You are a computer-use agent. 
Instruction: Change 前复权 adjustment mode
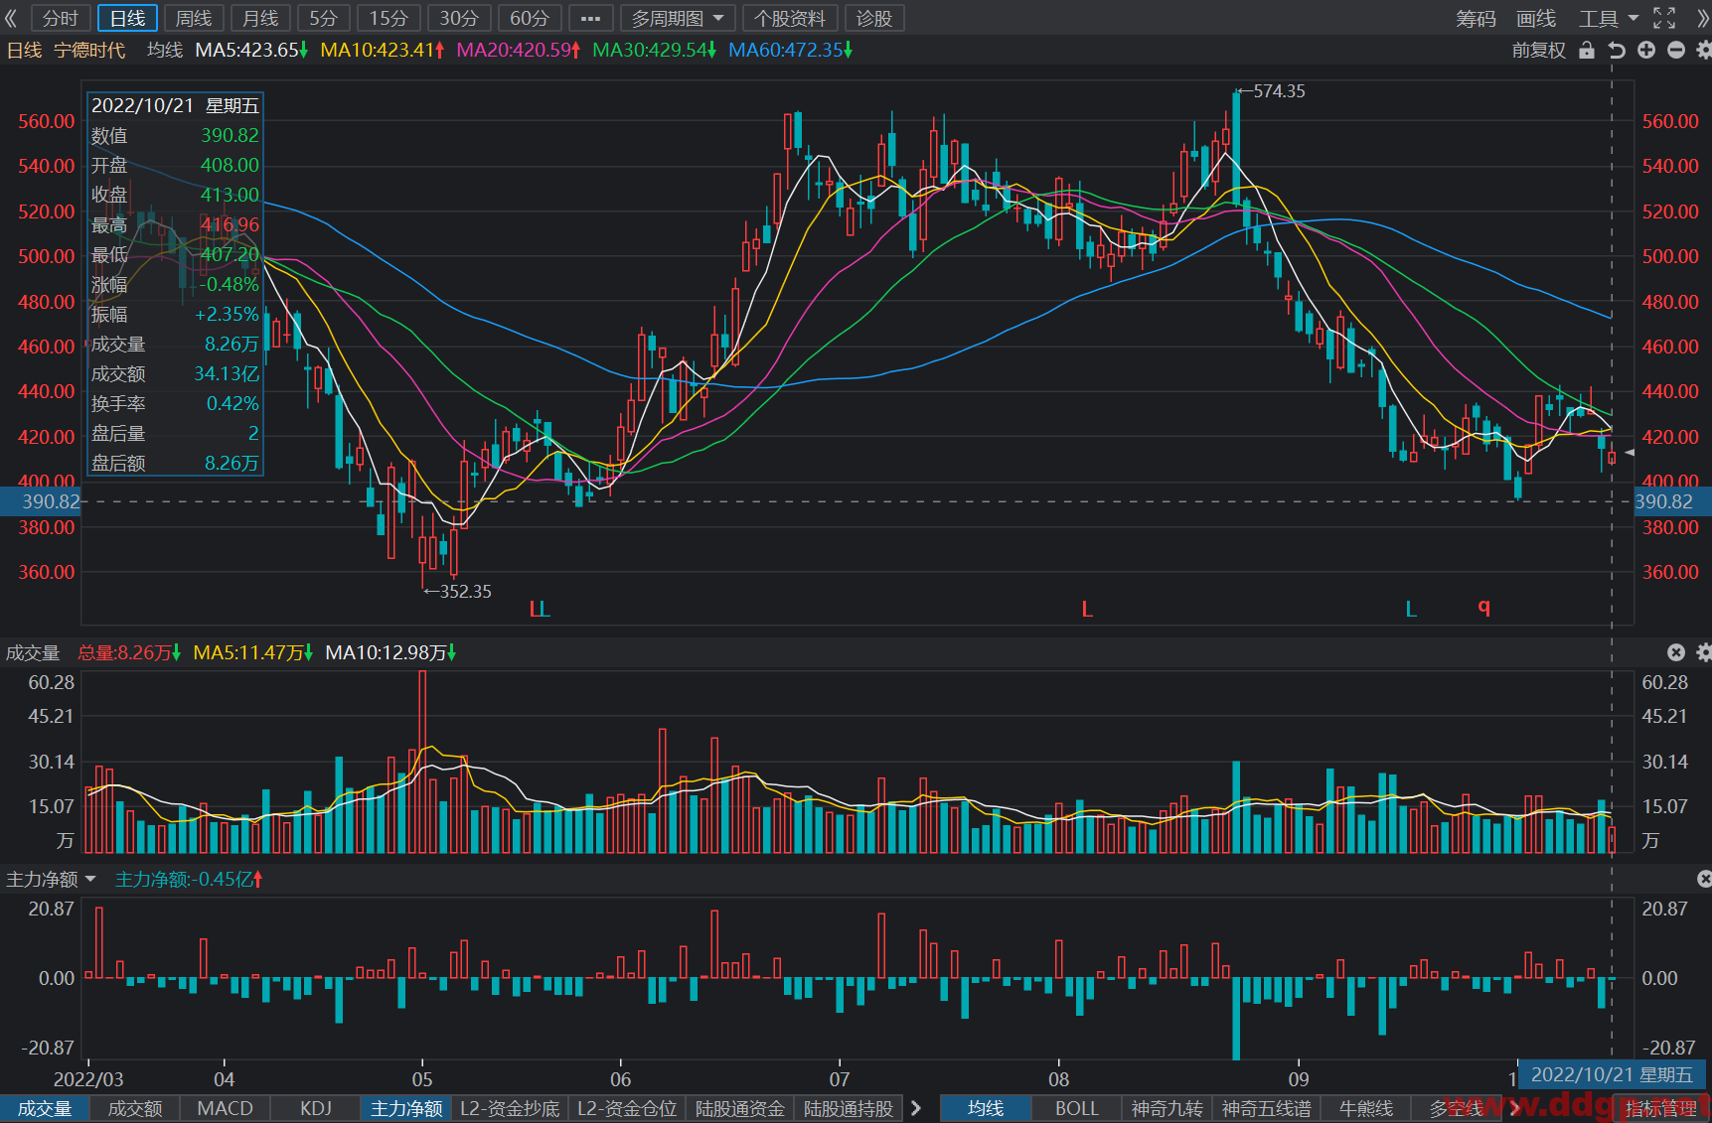[x=1539, y=50]
